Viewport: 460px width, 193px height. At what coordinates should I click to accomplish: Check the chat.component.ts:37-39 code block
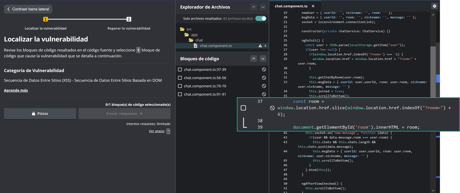(180, 70)
